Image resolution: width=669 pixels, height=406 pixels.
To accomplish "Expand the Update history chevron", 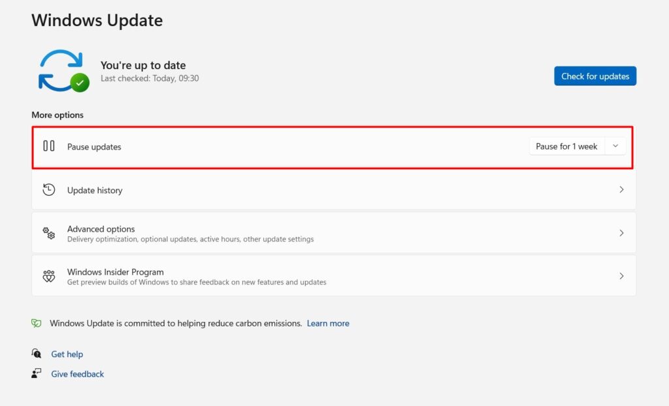I will coord(621,190).
